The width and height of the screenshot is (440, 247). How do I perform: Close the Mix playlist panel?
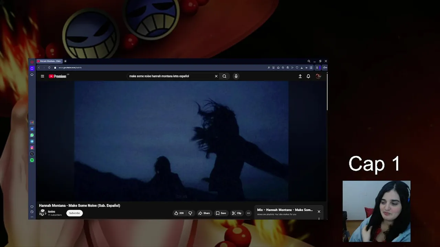pos(319,211)
